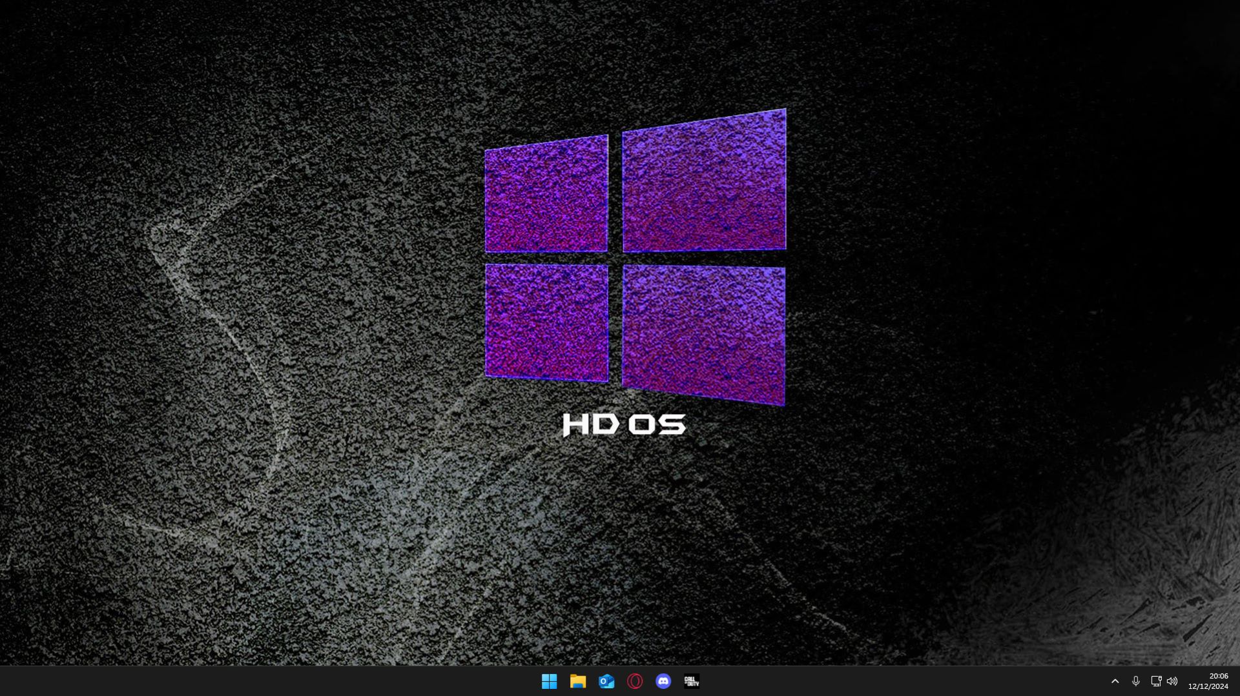Screen dimensions: 1240x696
Task: Open network settings tray icon
Action: click(x=1156, y=681)
